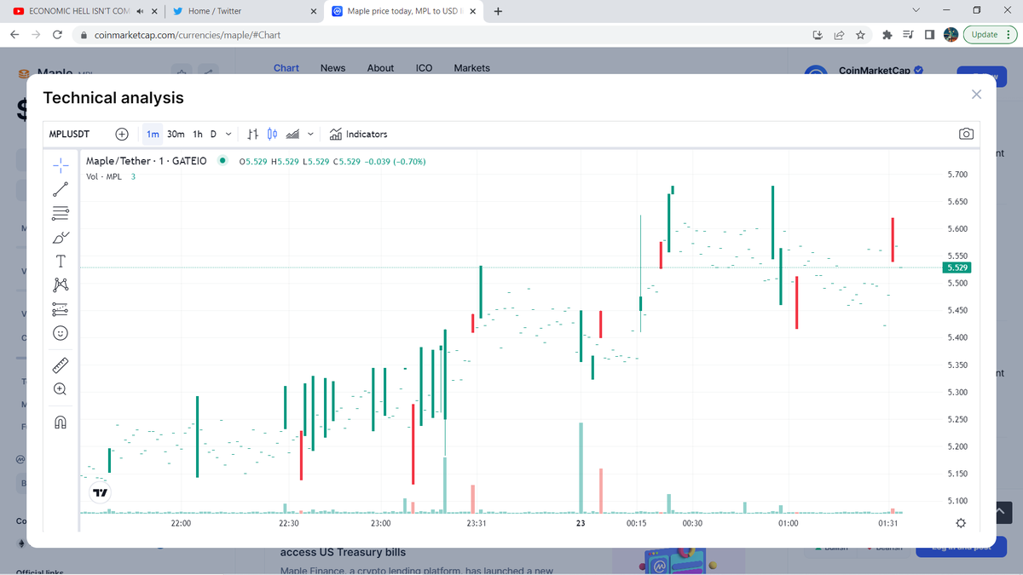Click the 5.700 price axis label

point(957,175)
